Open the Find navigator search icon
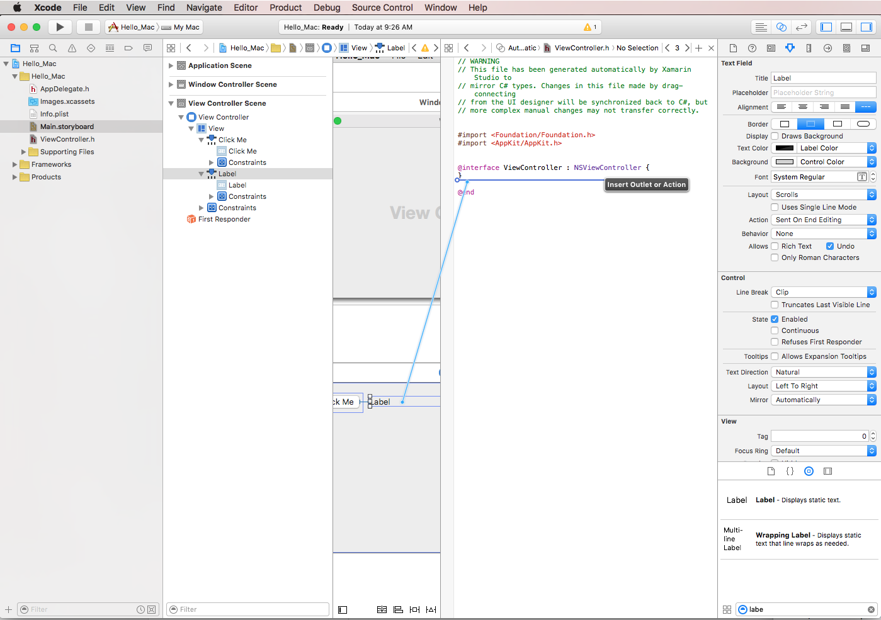The width and height of the screenshot is (881, 620). click(53, 48)
